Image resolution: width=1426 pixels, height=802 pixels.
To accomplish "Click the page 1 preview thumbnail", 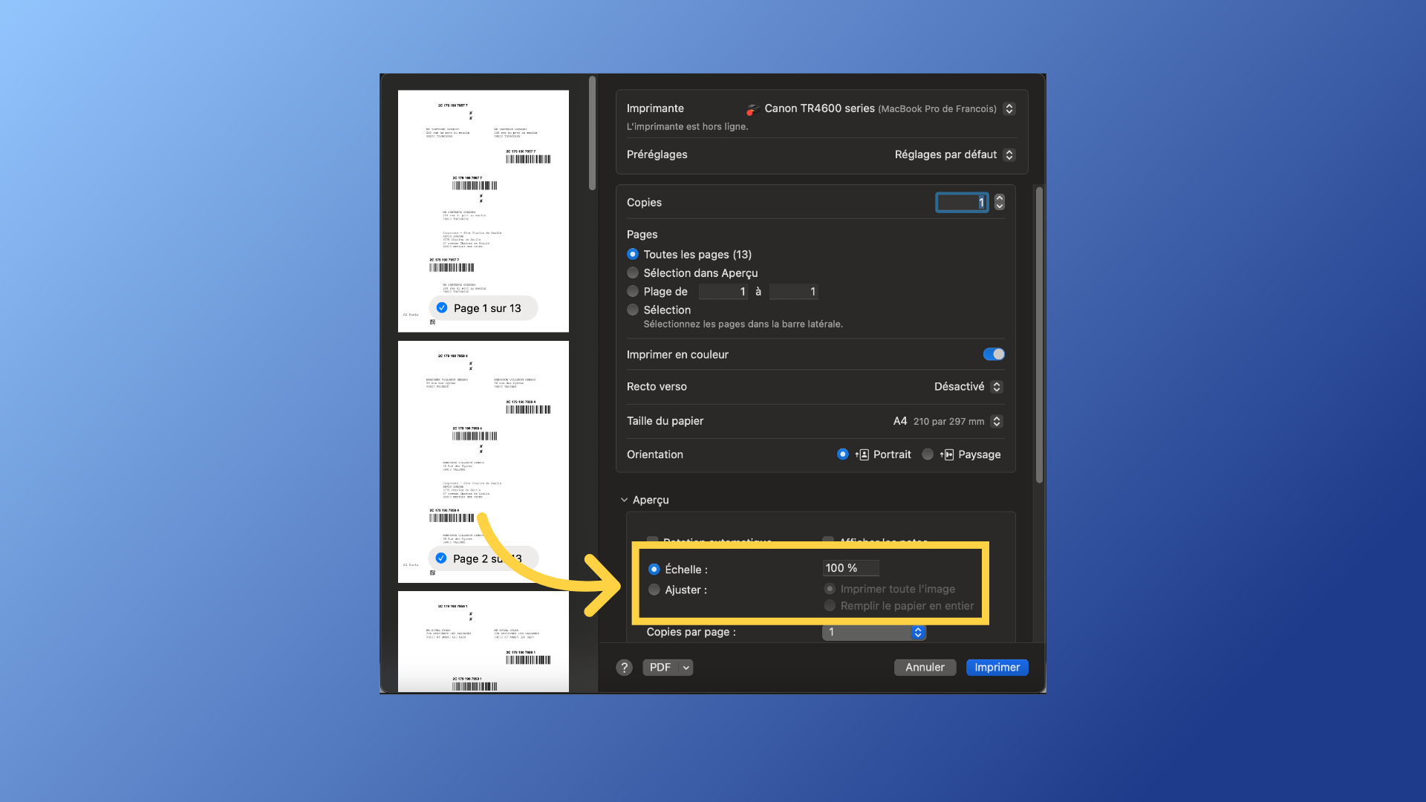I will [x=484, y=212].
